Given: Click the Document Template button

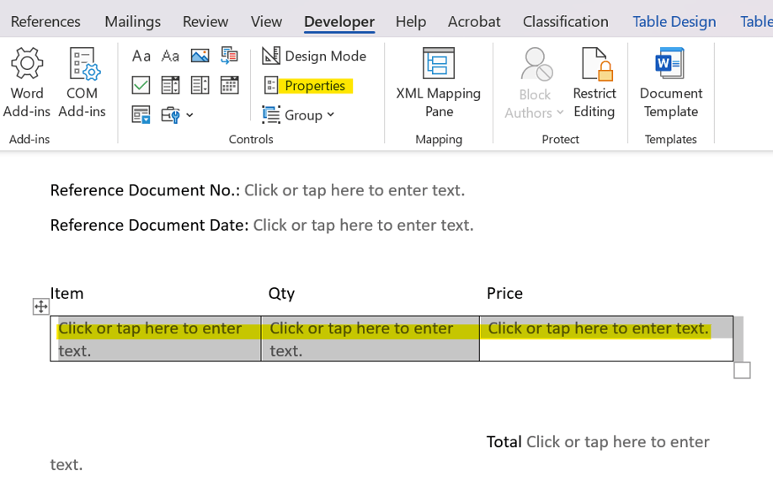Looking at the screenshot, I should coord(670,83).
